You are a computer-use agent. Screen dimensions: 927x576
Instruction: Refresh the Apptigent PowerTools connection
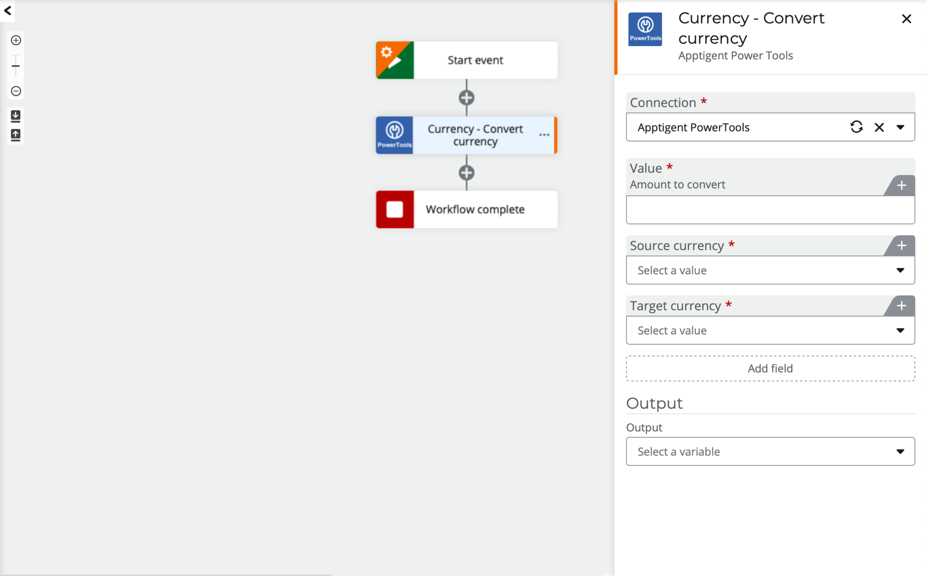857,127
